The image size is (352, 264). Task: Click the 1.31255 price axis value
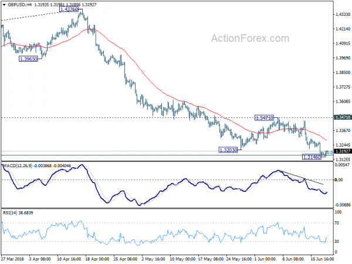pyautogui.click(x=343, y=160)
